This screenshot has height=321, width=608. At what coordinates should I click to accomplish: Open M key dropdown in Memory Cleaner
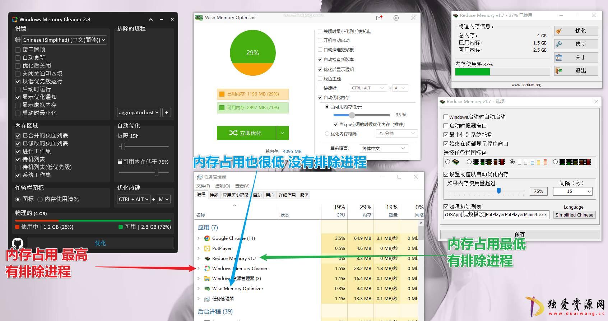click(163, 199)
